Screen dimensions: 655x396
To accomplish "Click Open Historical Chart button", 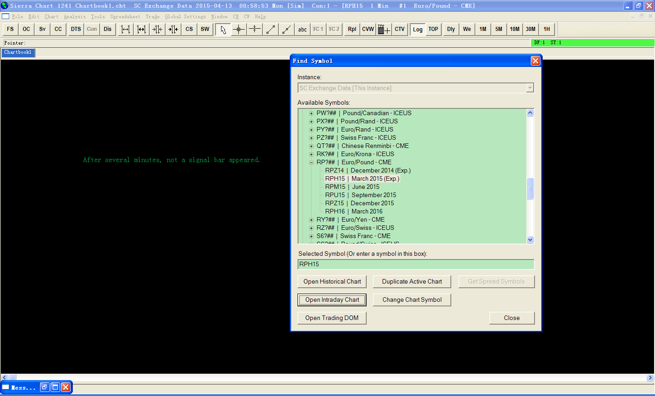I will coord(332,282).
